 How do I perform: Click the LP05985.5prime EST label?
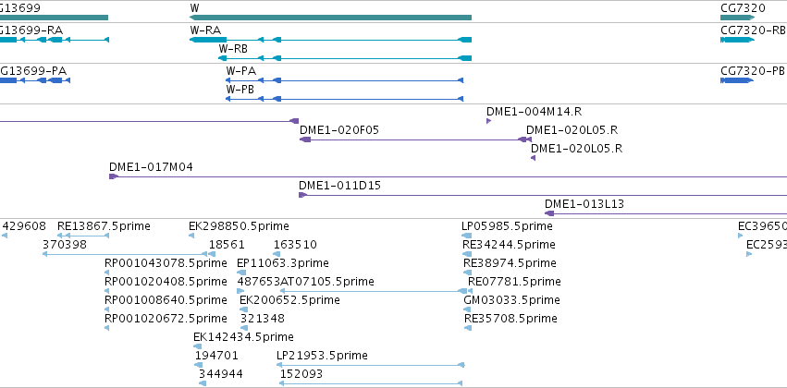(x=507, y=226)
